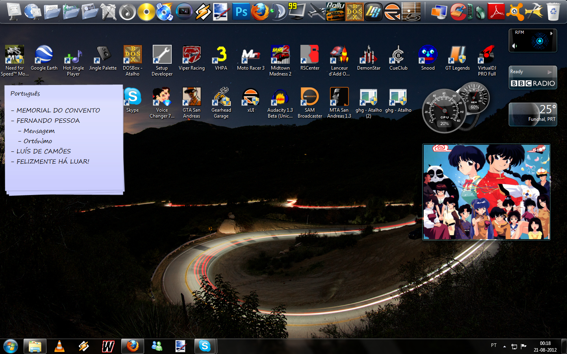Open the Windows Start menu
Image resolution: width=567 pixels, height=354 pixels.
[x=11, y=346]
